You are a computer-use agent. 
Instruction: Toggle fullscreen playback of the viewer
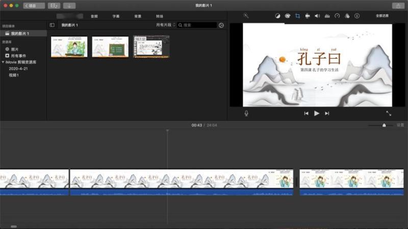click(389, 113)
